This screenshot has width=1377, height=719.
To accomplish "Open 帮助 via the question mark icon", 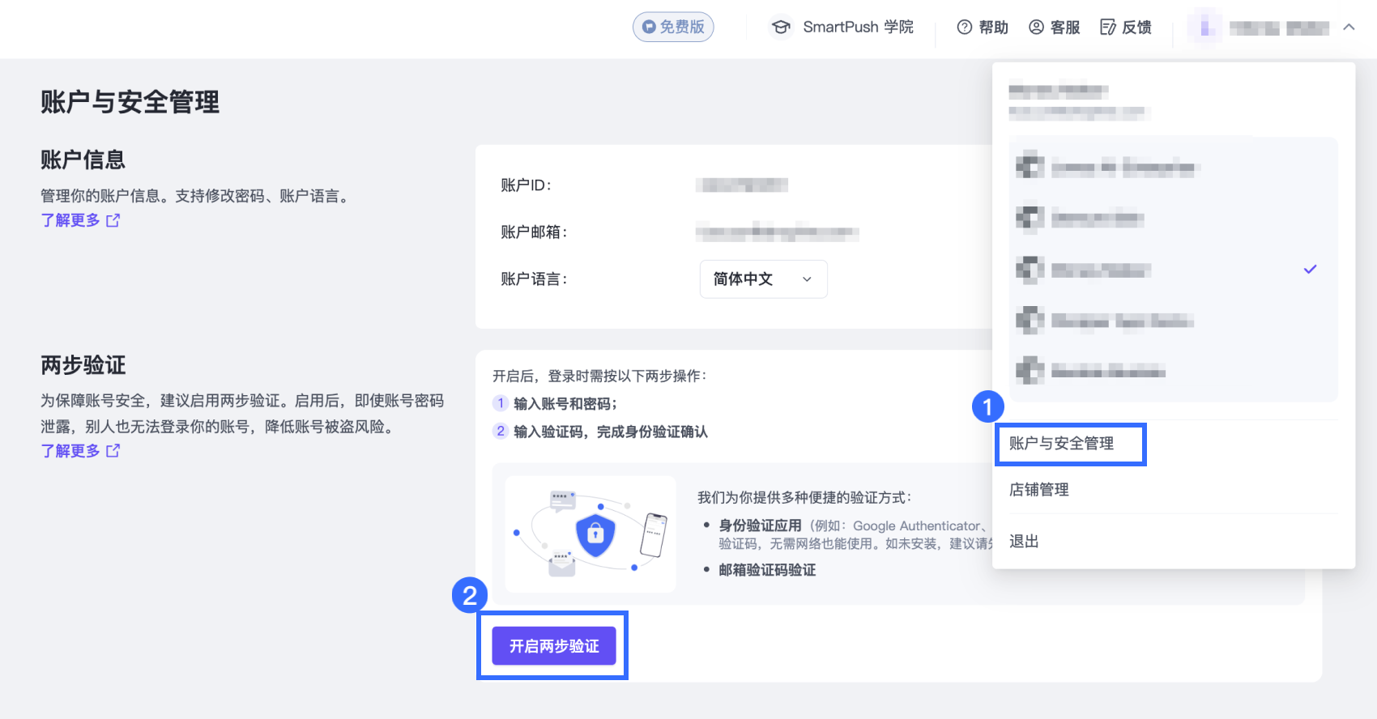I will [964, 28].
